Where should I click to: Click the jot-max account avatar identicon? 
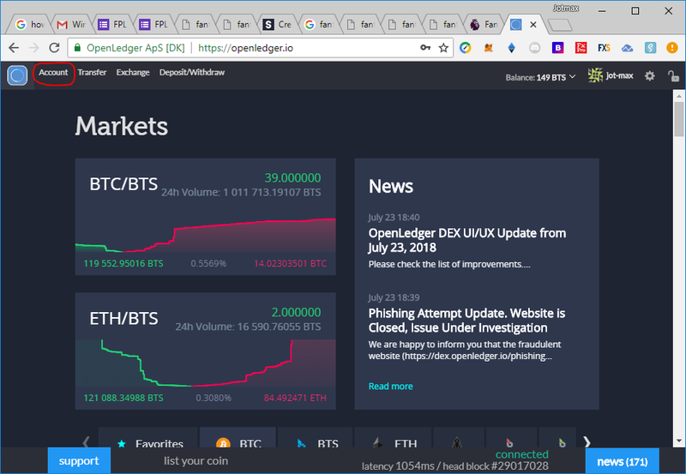(x=595, y=75)
